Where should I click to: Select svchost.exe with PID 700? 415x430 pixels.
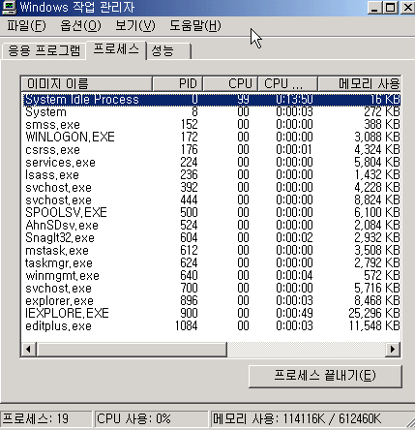(x=211, y=289)
